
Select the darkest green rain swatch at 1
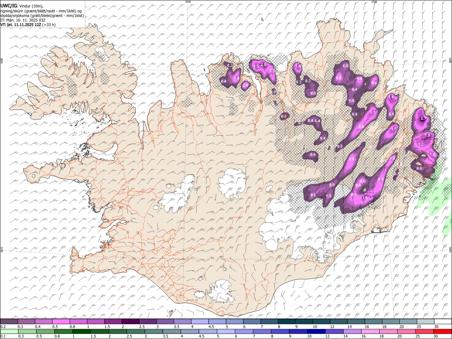coord(82,331)
